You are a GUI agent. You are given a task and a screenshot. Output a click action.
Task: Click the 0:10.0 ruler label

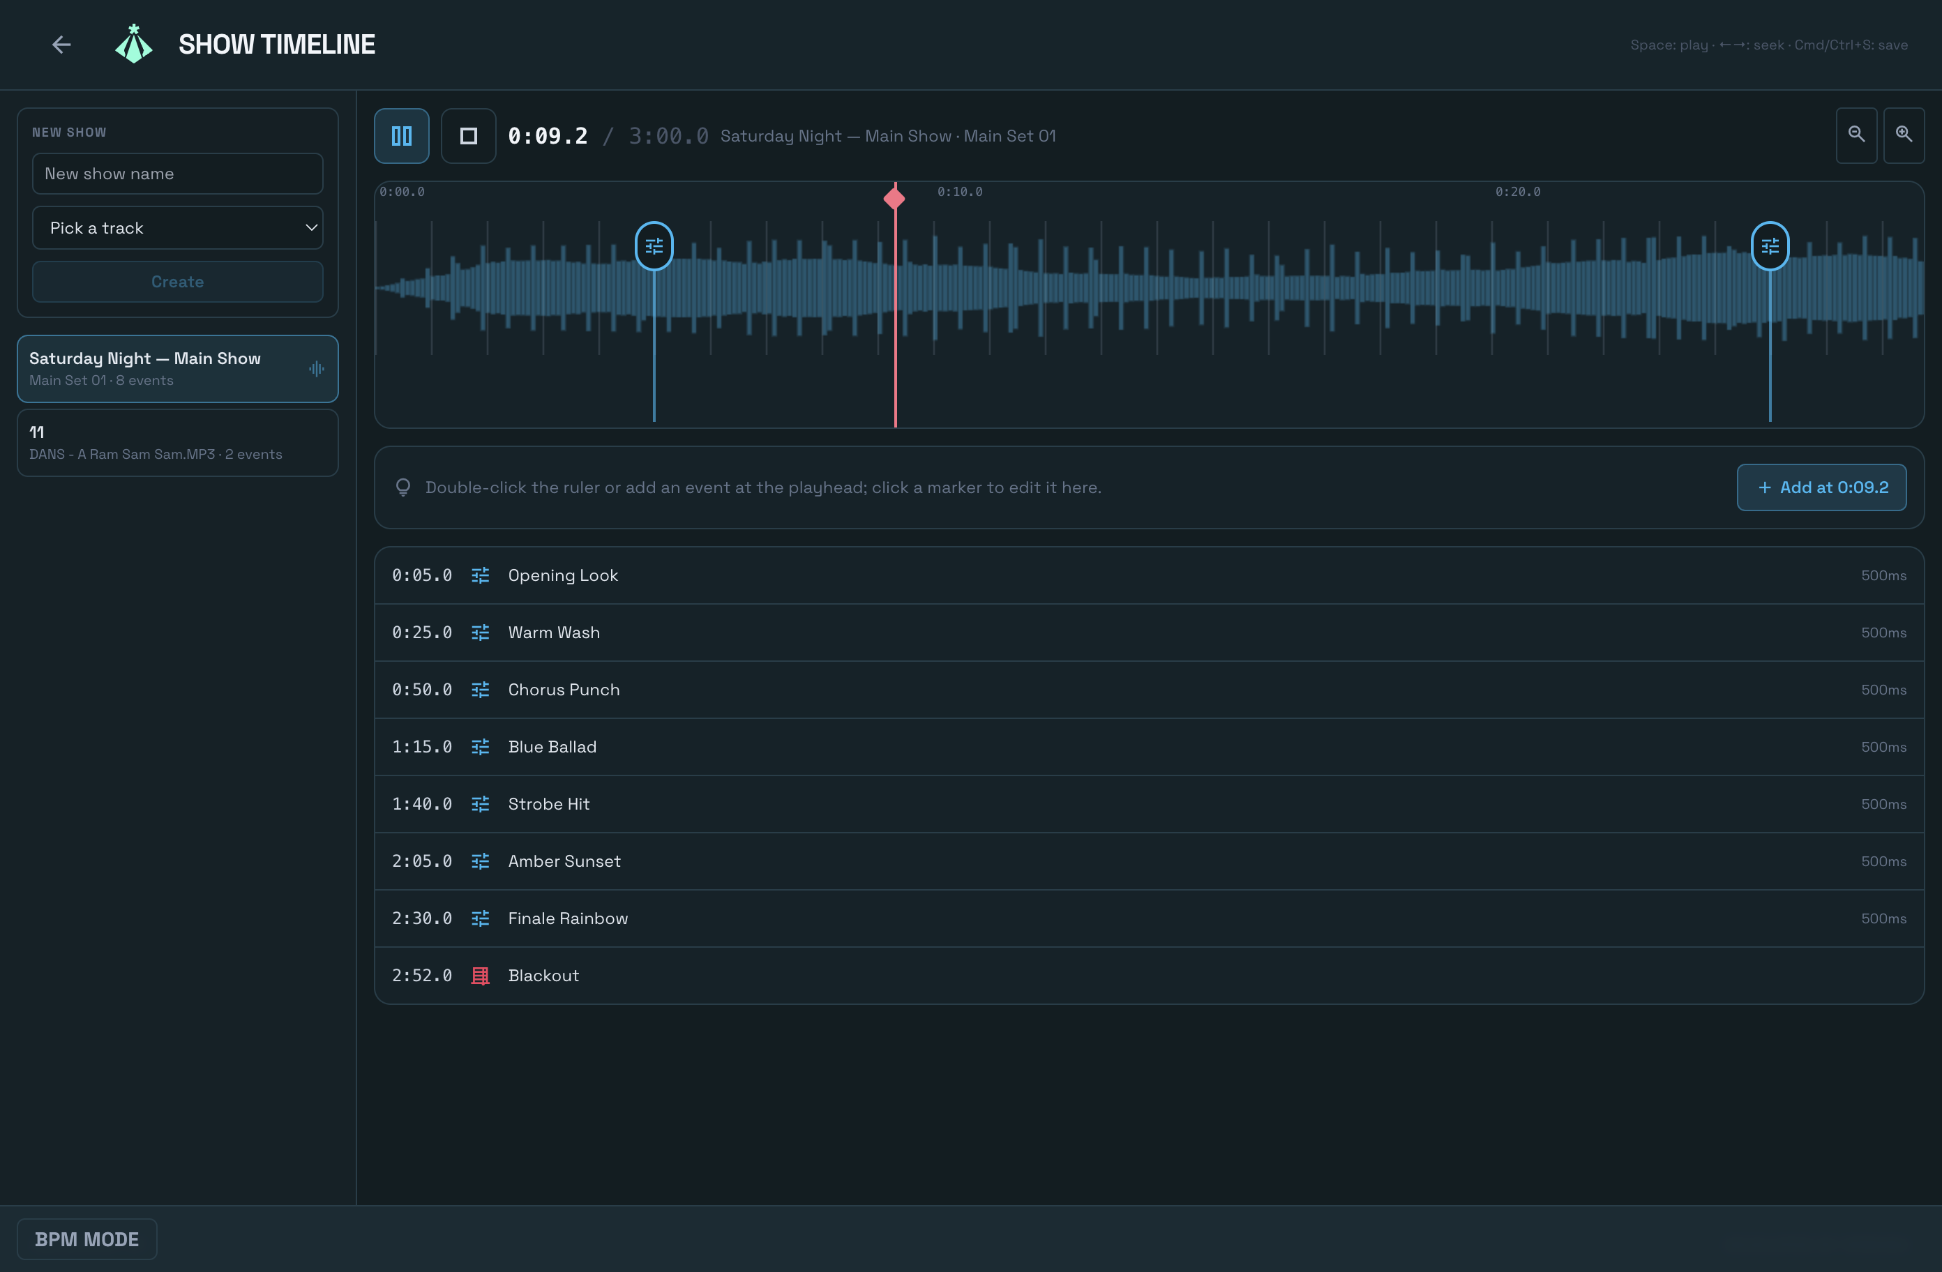point(960,192)
